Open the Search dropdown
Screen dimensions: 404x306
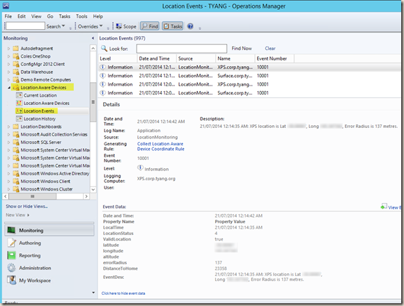pyautogui.click(x=56, y=26)
